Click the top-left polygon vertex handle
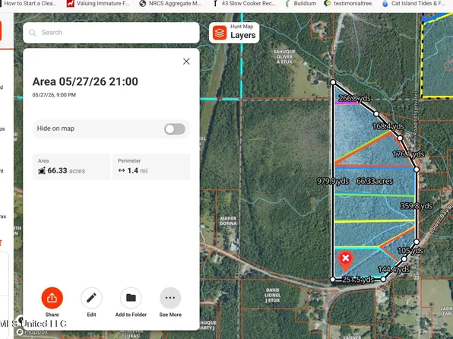Image resolution: width=453 pixels, height=339 pixels. pyautogui.click(x=333, y=82)
